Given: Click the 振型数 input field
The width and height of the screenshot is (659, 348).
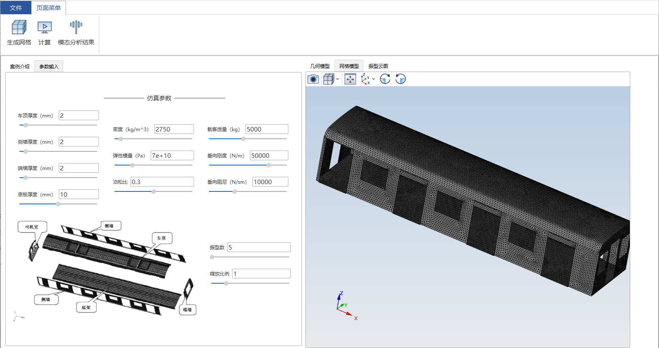Looking at the screenshot, I should pyautogui.click(x=259, y=247).
